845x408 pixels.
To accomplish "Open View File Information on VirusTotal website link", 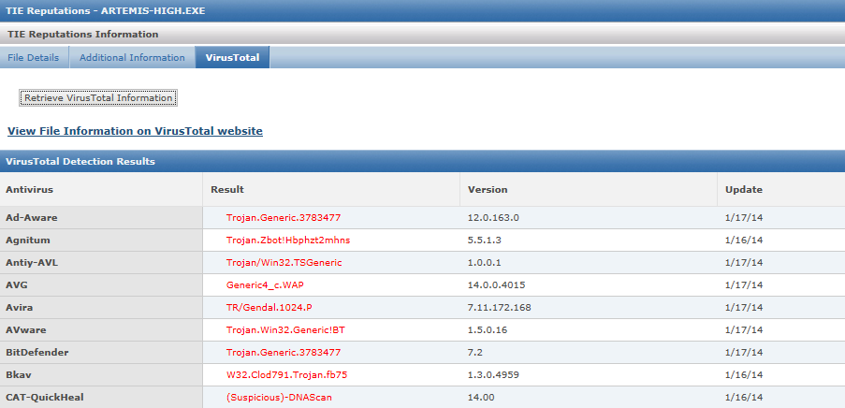I will 135,131.
